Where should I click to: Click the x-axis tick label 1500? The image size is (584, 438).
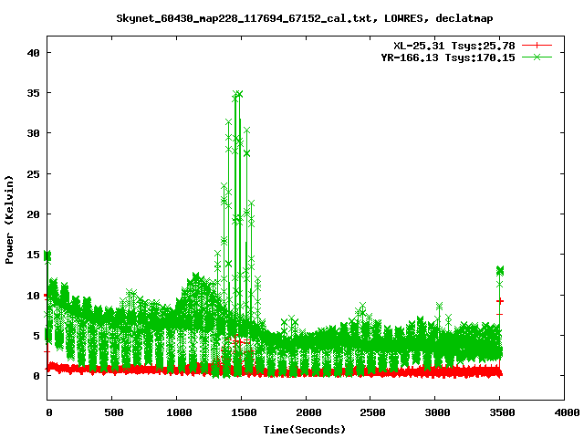click(244, 412)
